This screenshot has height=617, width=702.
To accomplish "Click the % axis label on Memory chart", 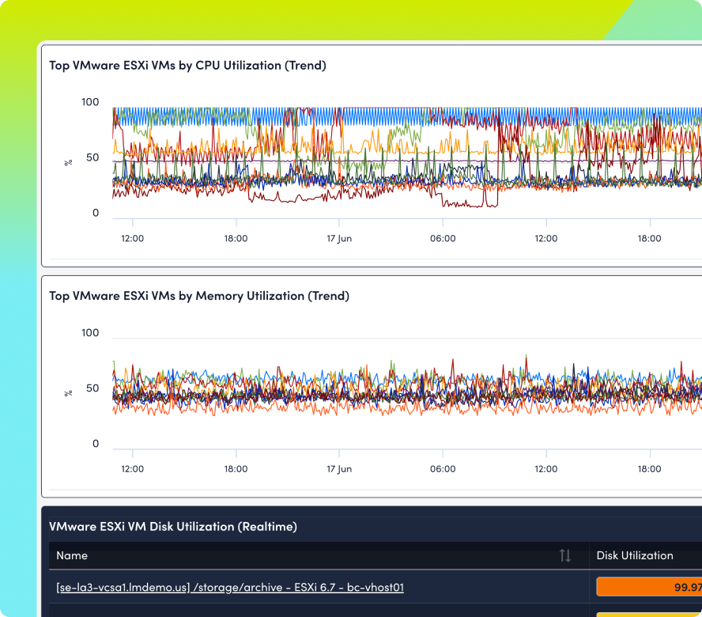I will (x=69, y=392).
